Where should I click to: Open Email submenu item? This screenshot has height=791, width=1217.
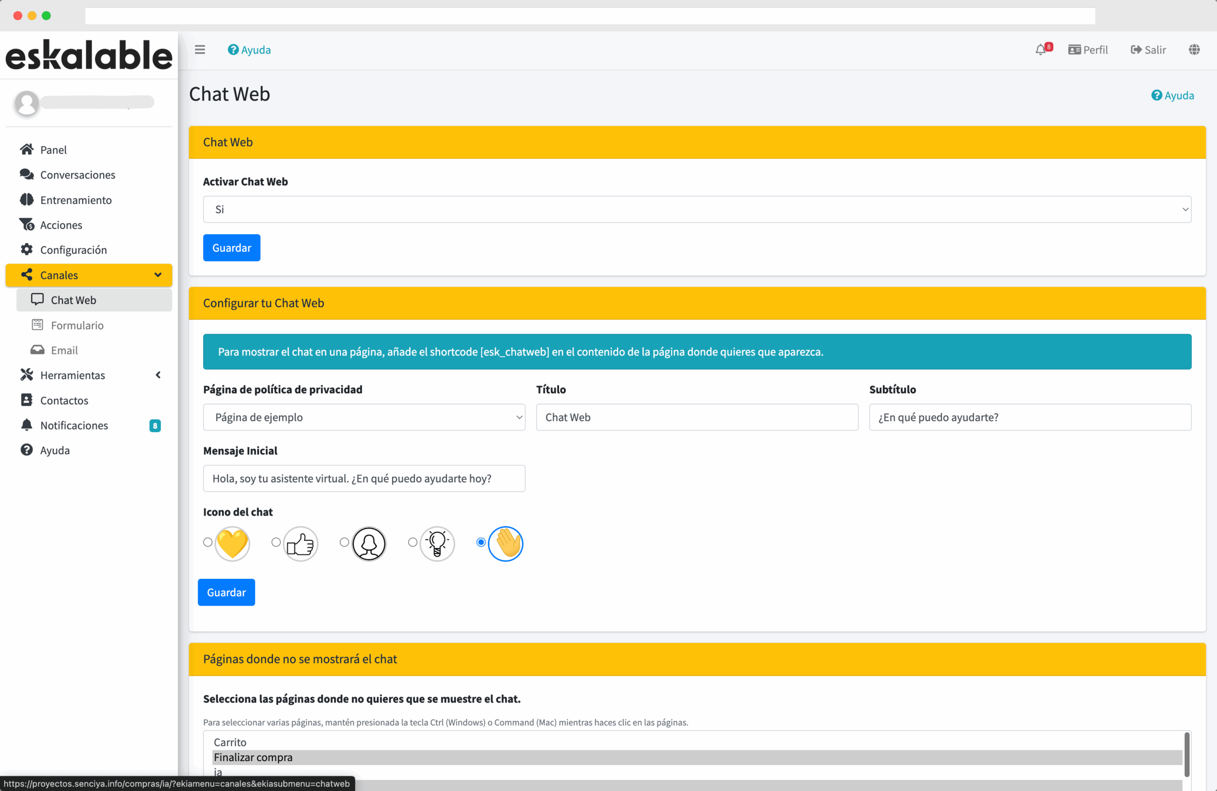click(x=64, y=350)
